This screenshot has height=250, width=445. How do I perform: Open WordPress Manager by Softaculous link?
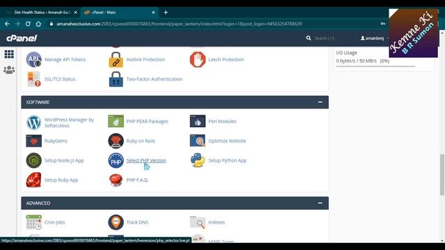(69, 122)
